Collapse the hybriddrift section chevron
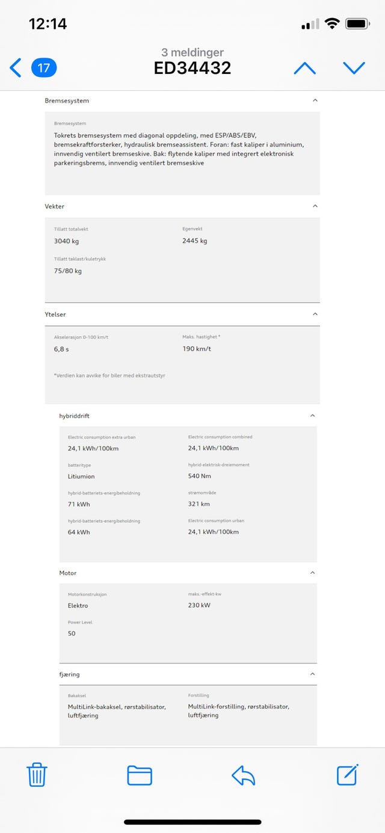The width and height of the screenshot is (385, 833). [312, 415]
